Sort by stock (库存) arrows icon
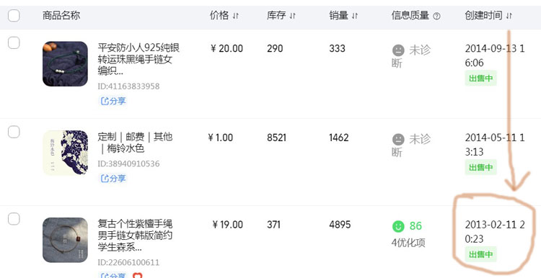Viewport: 541px width, 278px height. (293, 16)
